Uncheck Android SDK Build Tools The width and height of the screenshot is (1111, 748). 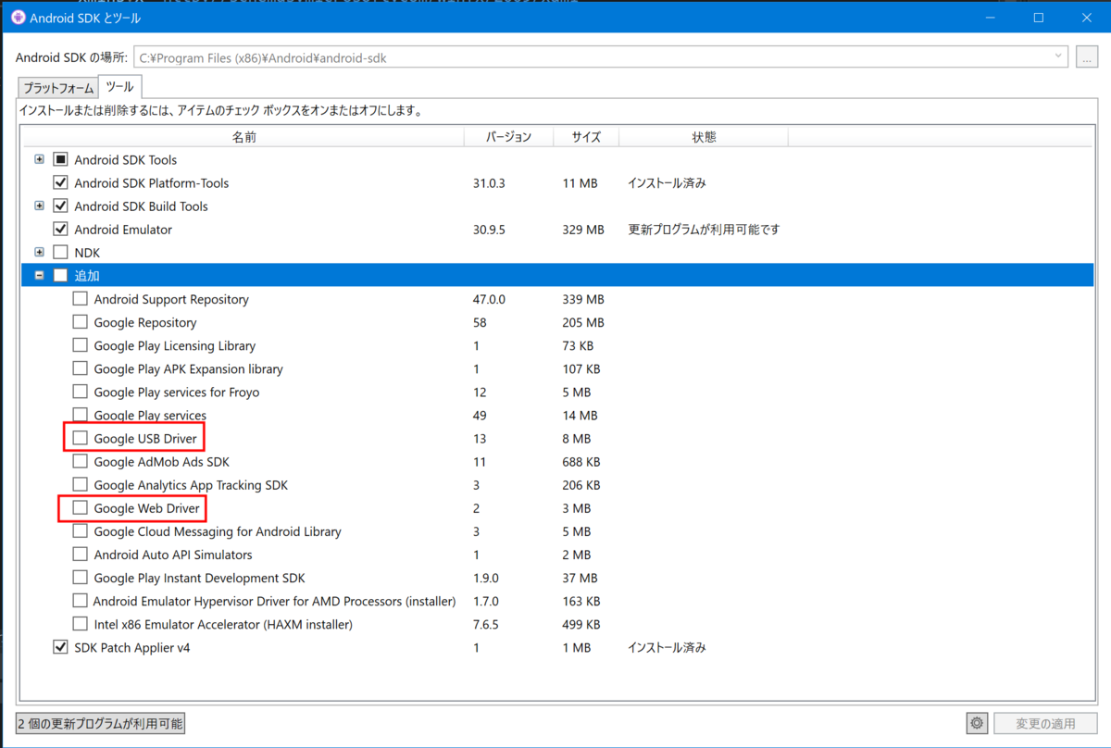[x=61, y=206]
